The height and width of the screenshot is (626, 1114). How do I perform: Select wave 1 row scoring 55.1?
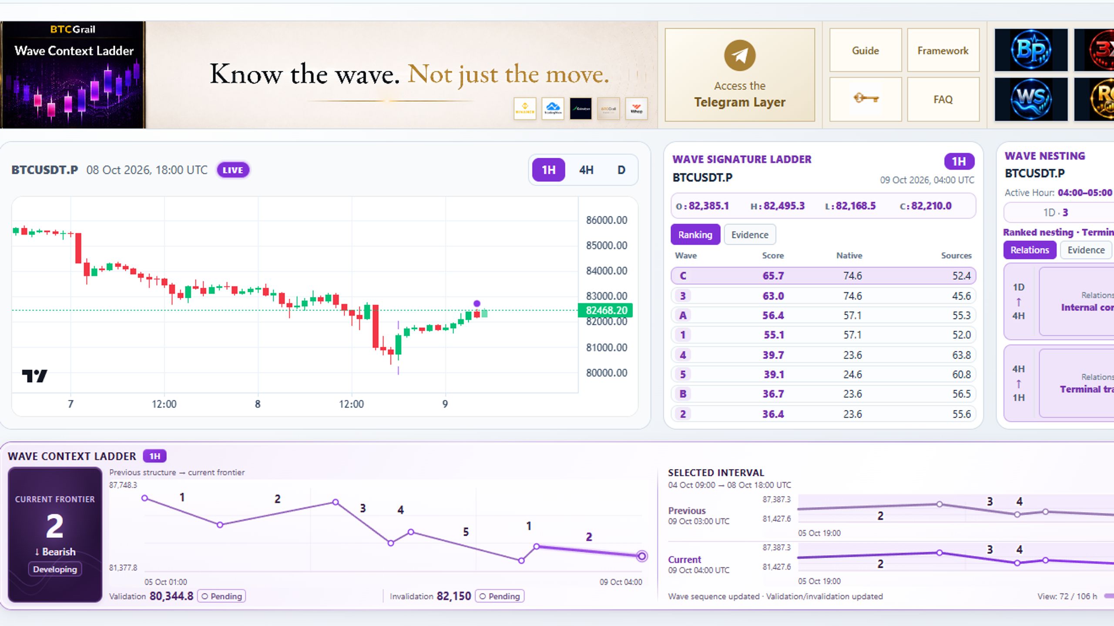[x=823, y=335]
